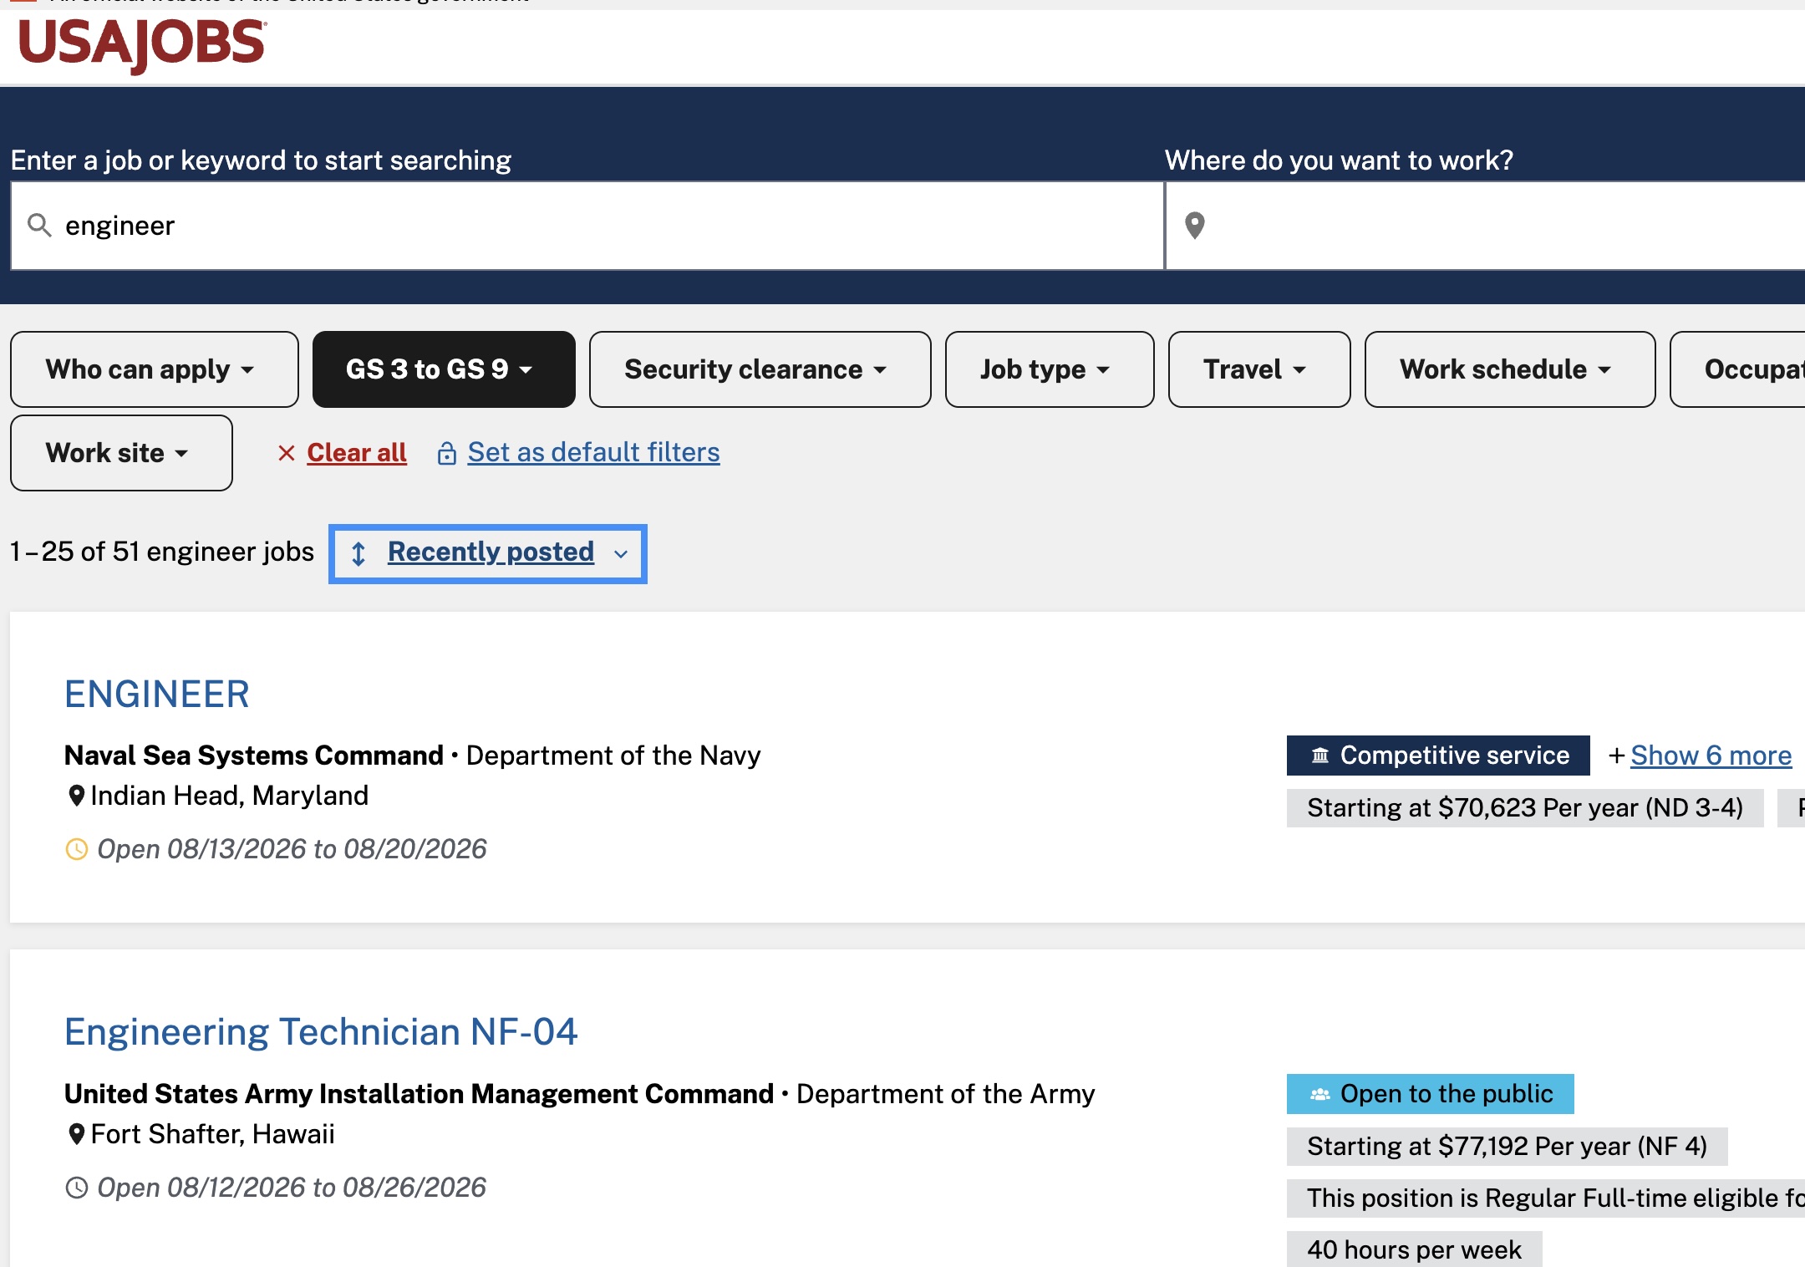Click the 40 hours per week label
Viewport: 1805px width, 1267px height.
pyautogui.click(x=1415, y=1249)
